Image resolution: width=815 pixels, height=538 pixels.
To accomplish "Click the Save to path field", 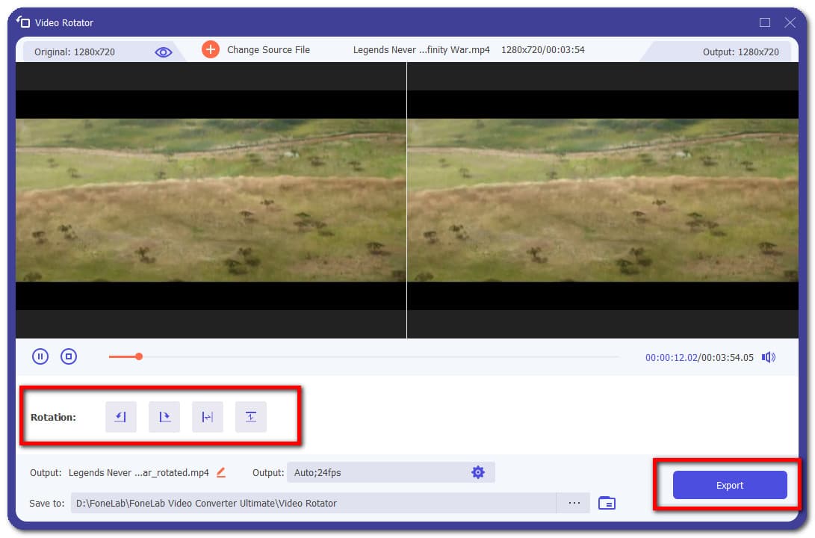I will [x=314, y=503].
